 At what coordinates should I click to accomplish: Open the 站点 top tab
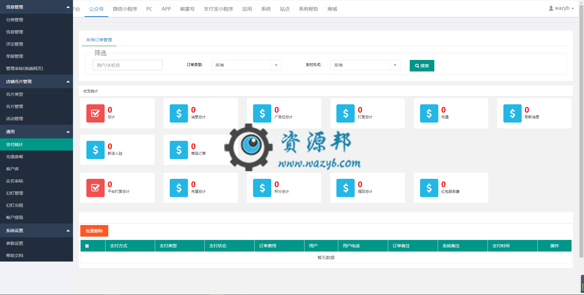click(285, 9)
